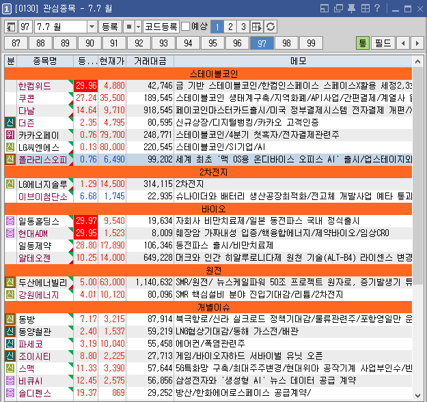Click the group list panel icon beside 97
This screenshot has width=427, height=402.
pos(11,27)
